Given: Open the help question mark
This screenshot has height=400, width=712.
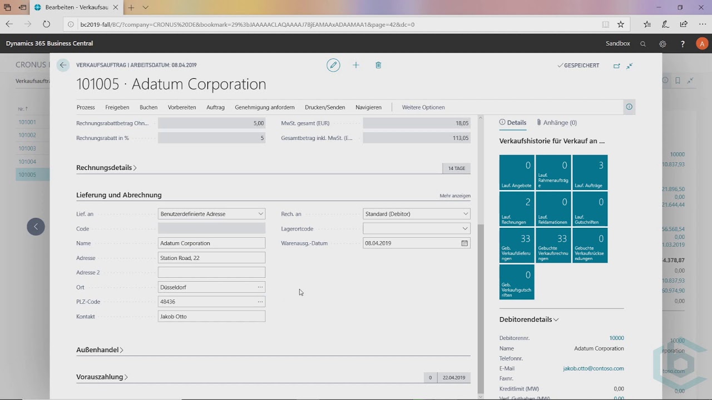Looking at the screenshot, I should coord(683,43).
